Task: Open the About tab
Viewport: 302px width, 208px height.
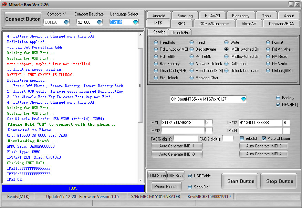Action: pyautogui.click(x=289, y=15)
